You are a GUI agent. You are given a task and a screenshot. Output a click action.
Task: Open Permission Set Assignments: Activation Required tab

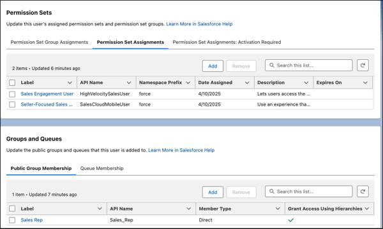tap(227, 42)
